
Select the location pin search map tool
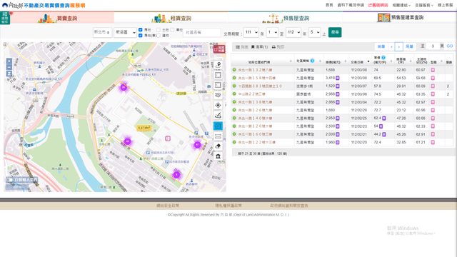pos(218,64)
